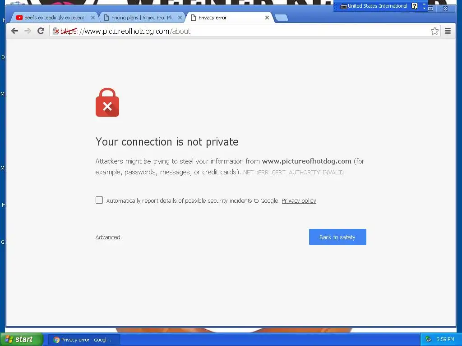Expand the Advanced details link
This screenshot has height=346, width=462.
pos(108,237)
